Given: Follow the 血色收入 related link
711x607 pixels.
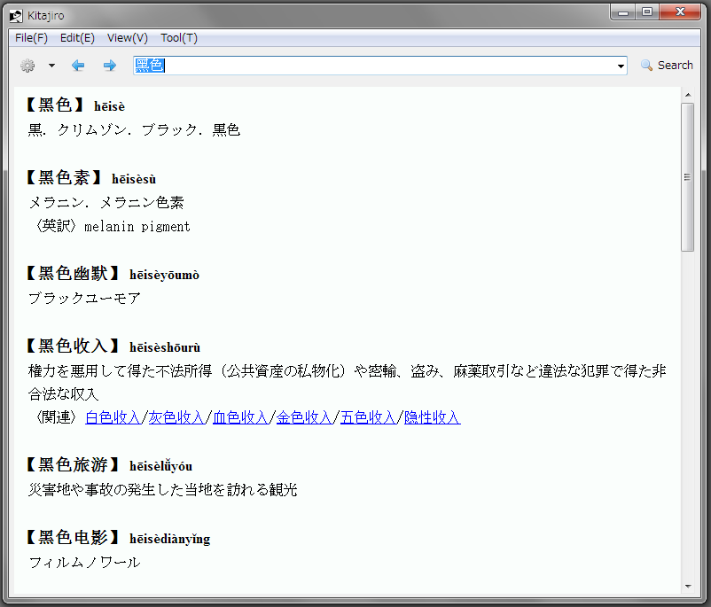Looking at the screenshot, I should (240, 417).
